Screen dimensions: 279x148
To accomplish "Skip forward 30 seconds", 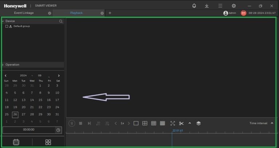I will [107, 123].
